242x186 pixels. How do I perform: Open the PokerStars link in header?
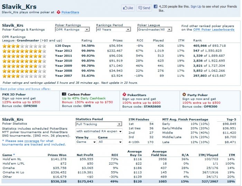pos(70,12)
